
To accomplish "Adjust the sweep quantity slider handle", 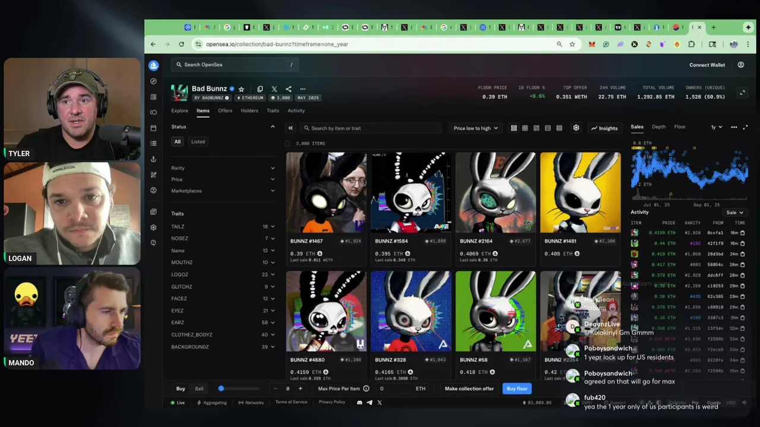I will tap(221, 388).
